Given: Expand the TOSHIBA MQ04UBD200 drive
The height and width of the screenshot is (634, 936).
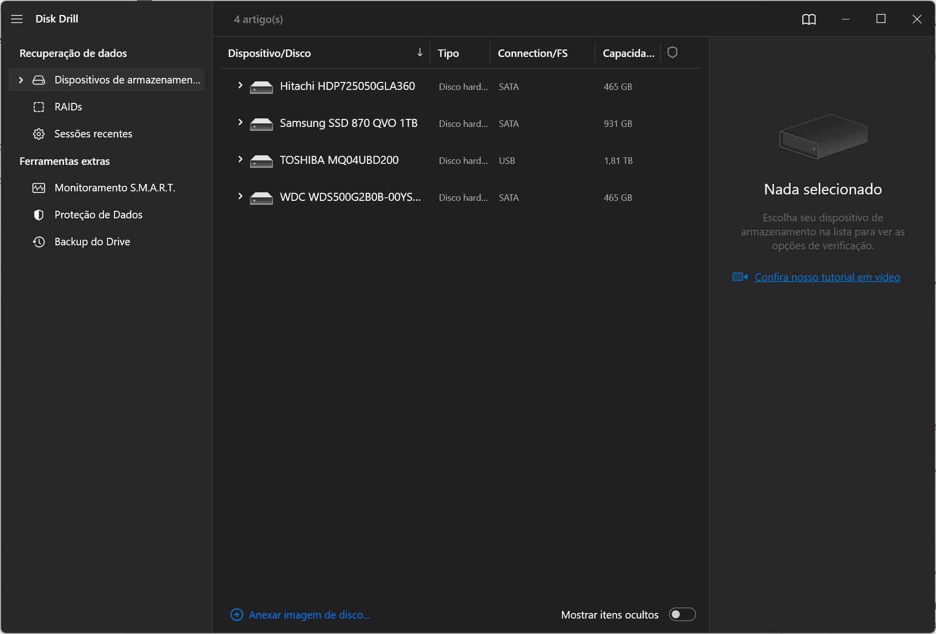Looking at the screenshot, I should [x=240, y=159].
